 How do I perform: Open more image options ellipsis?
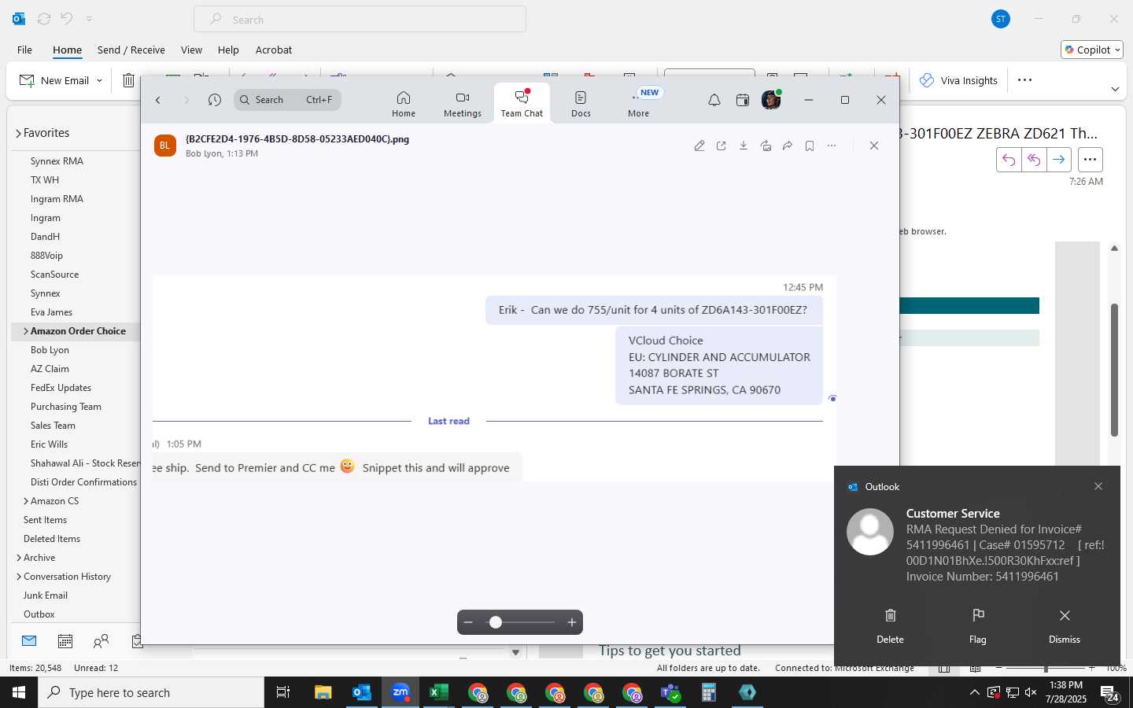click(x=832, y=146)
